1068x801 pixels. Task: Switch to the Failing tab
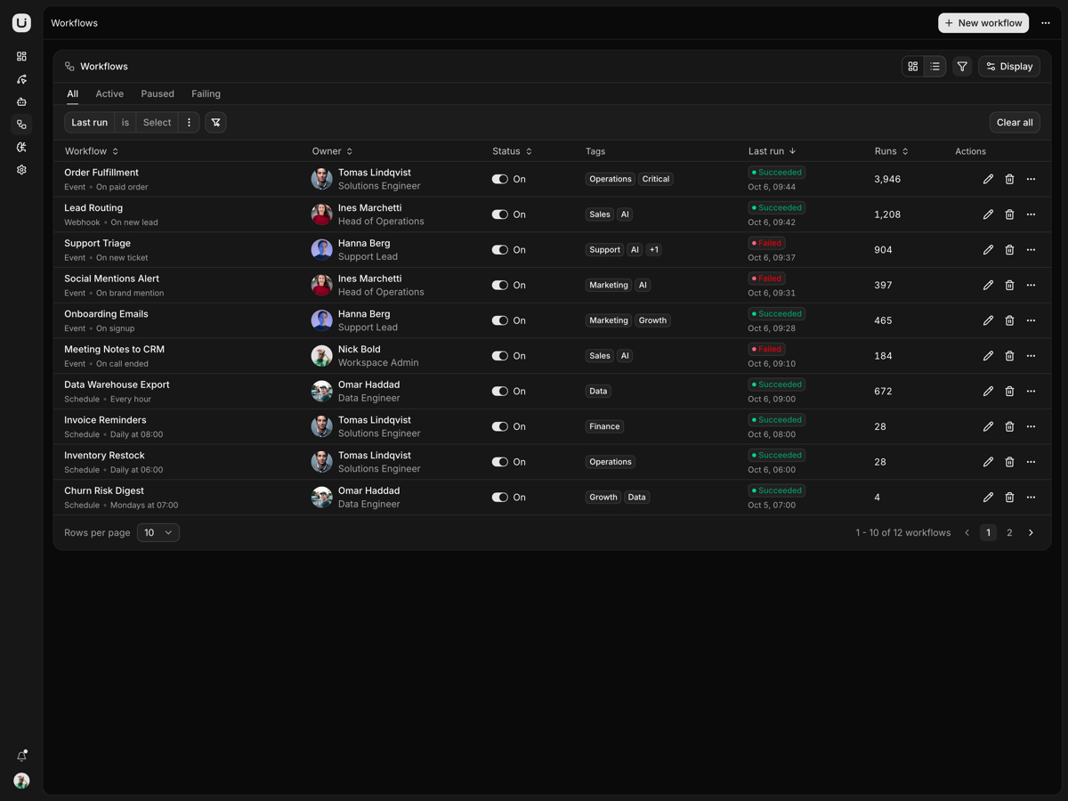(x=206, y=93)
